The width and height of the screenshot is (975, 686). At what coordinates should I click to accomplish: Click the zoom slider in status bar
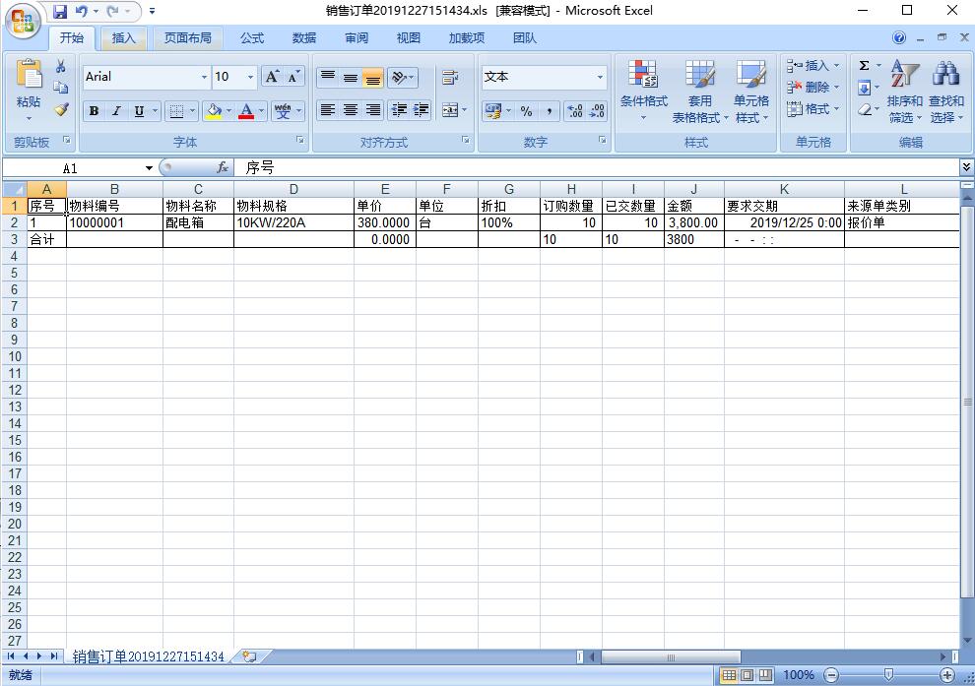click(888, 675)
